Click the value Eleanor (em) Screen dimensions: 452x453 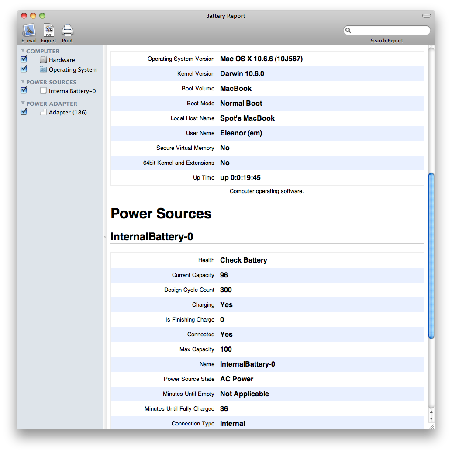pos(241,133)
